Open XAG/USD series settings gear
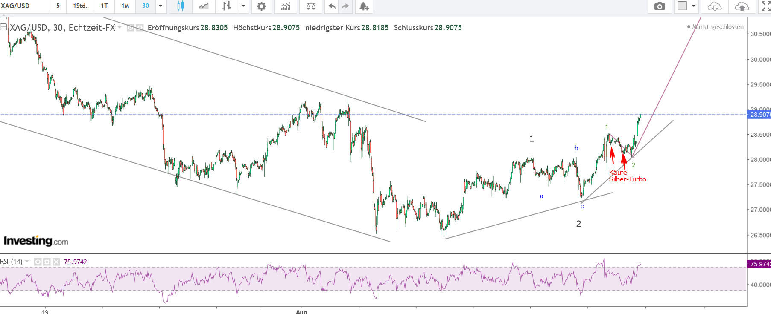Image resolution: width=771 pixels, height=314 pixels. (140, 28)
